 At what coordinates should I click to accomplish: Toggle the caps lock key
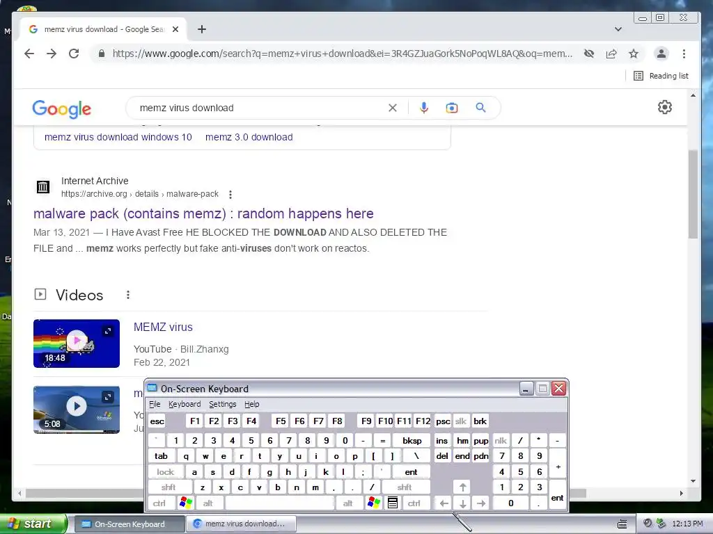[x=166, y=472]
